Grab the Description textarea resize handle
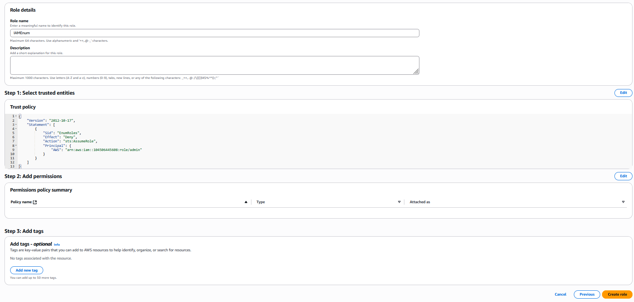The height and width of the screenshot is (302, 634). tap(416, 72)
